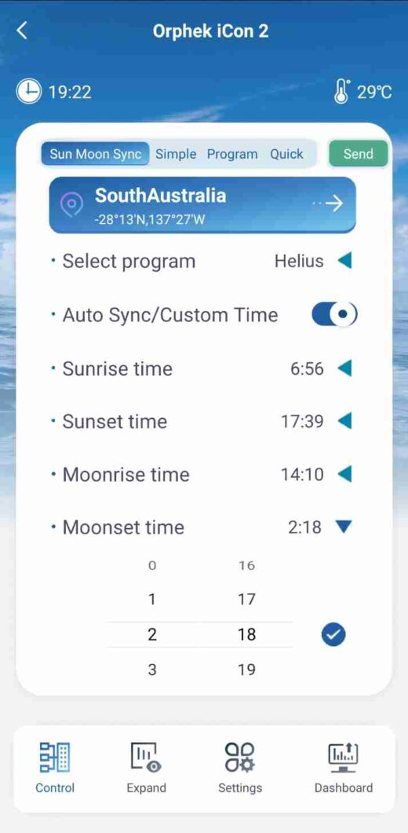Expand the Sunrise time picker arrow
This screenshot has height=833, width=408.
coord(344,368)
